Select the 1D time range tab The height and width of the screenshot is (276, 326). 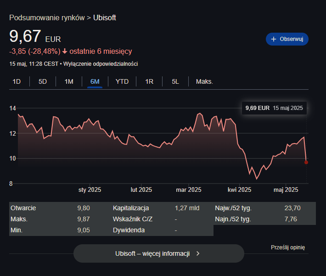pyautogui.click(x=17, y=81)
